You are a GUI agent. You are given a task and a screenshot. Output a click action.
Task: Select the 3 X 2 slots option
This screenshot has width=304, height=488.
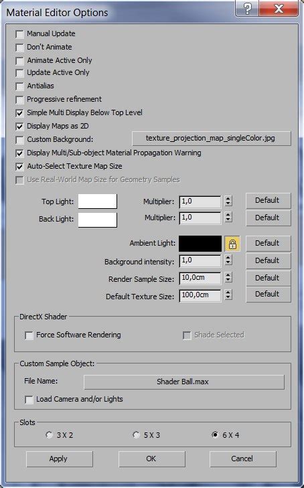pos(49,434)
